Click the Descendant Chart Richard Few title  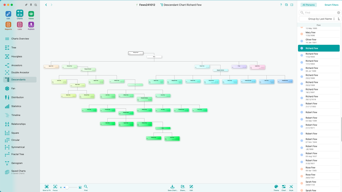181,5
